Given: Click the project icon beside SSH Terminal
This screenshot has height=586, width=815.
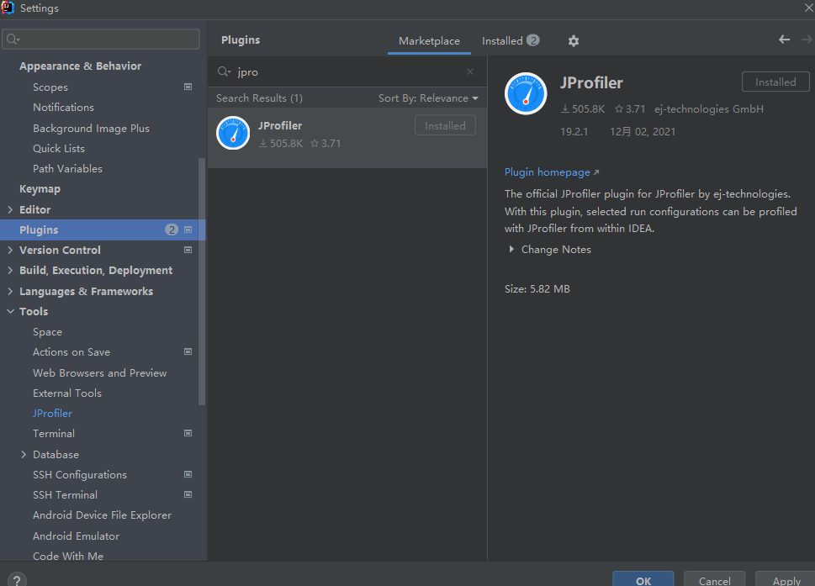Looking at the screenshot, I should (188, 494).
